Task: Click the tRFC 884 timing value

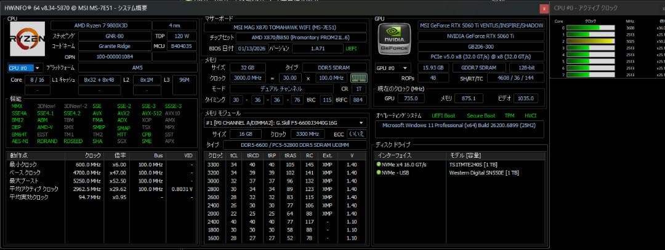Action: click(x=358, y=100)
